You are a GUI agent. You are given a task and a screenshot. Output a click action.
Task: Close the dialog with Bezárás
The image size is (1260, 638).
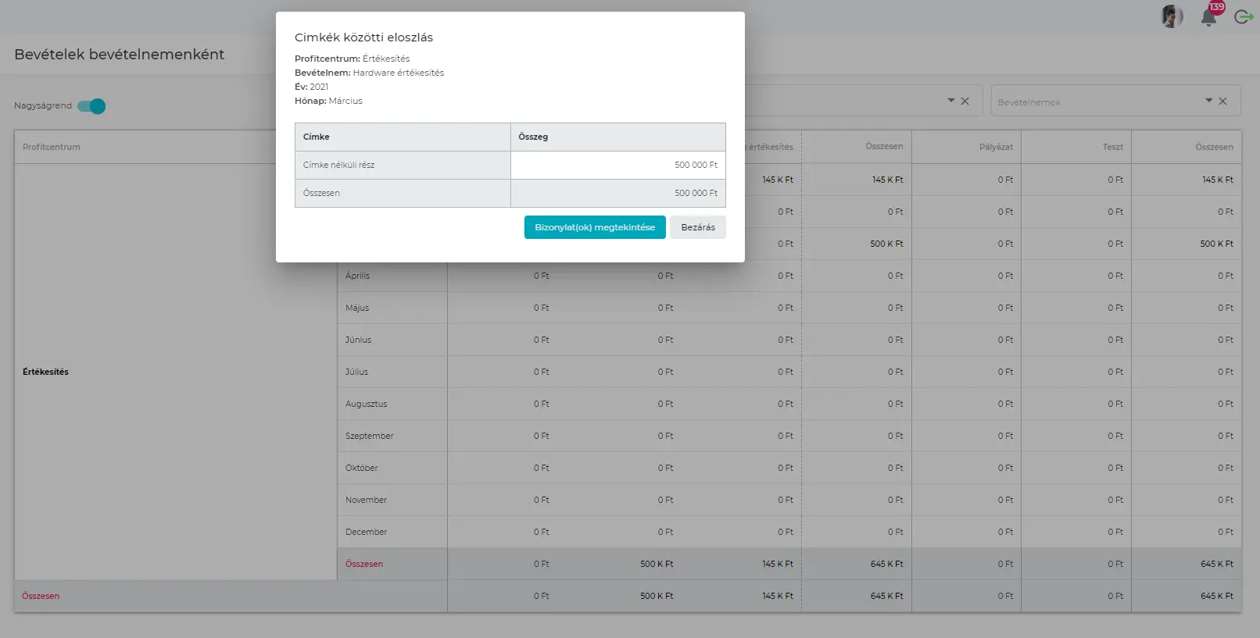(x=697, y=227)
